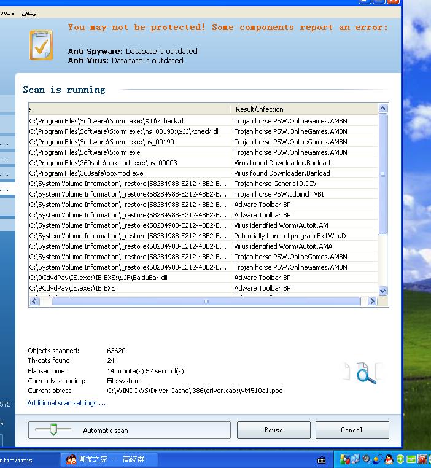Screen dimensions: 431x468
Task: Cancel the running scan
Action: [352, 430]
